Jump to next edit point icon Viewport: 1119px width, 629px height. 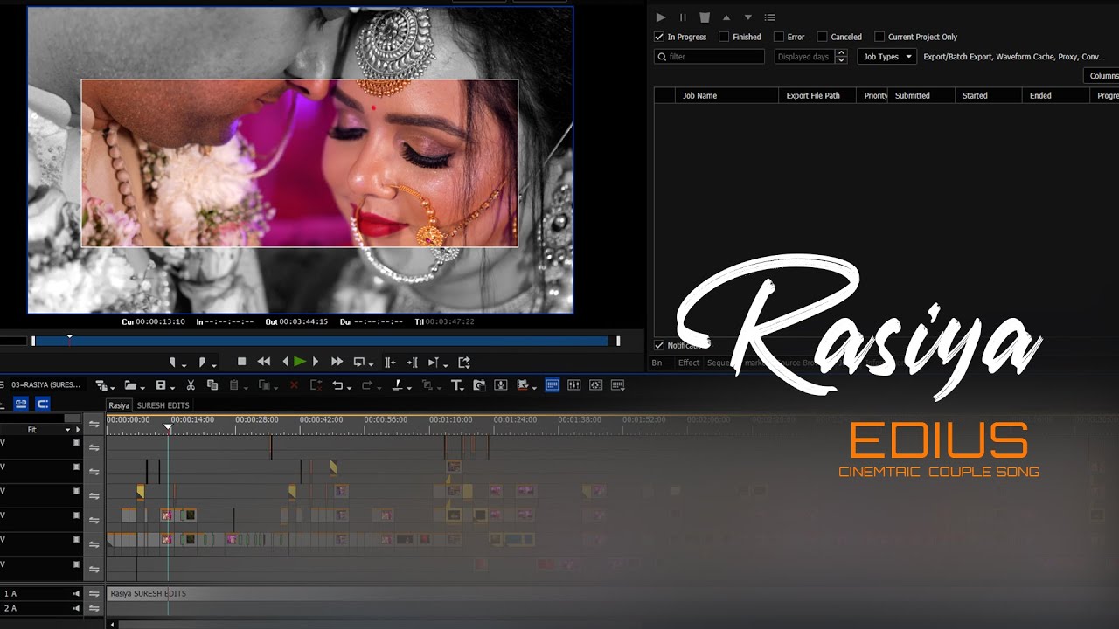412,362
